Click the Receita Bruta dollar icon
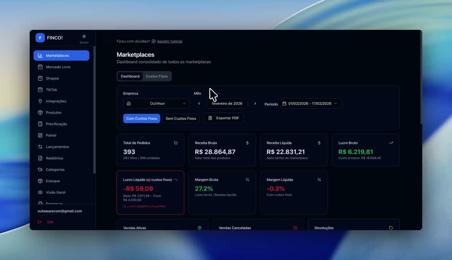Viewport: 452px width, 260px height. (x=247, y=143)
